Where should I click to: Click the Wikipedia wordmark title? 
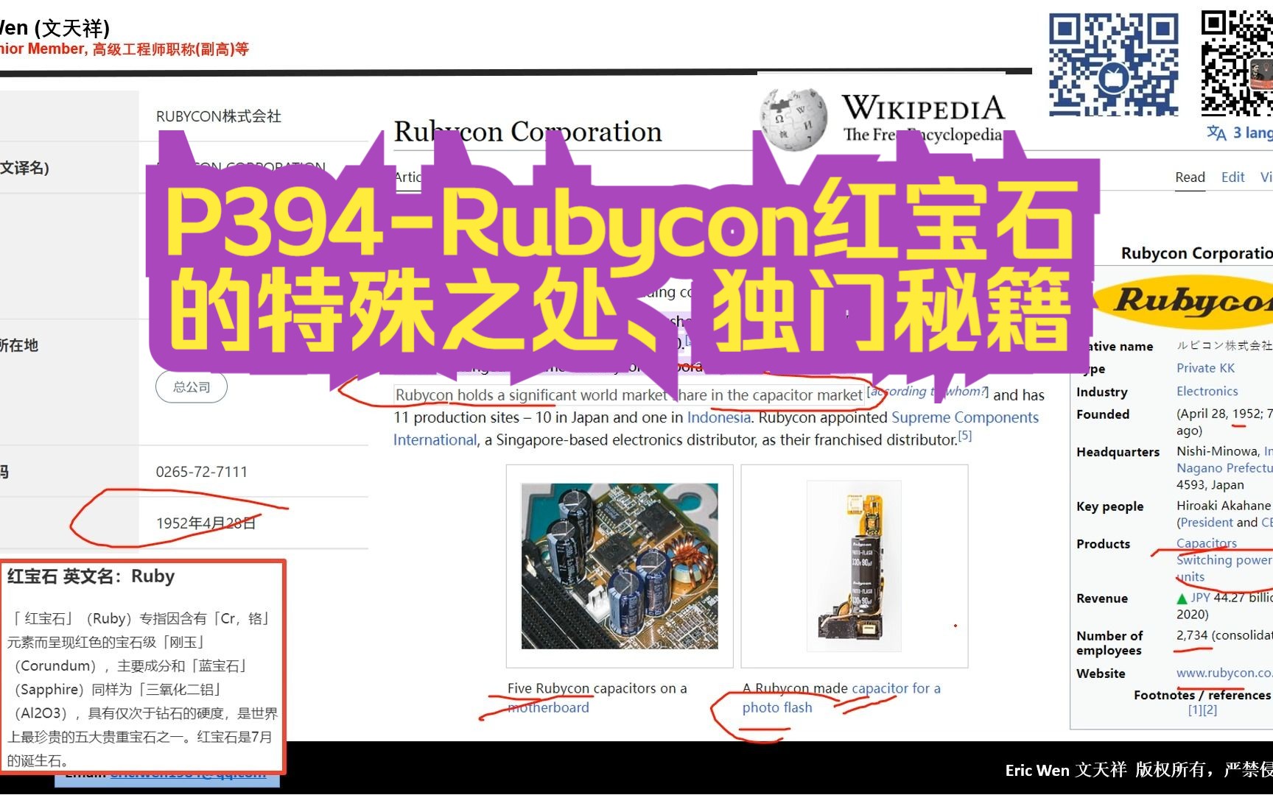pyautogui.click(x=923, y=107)
